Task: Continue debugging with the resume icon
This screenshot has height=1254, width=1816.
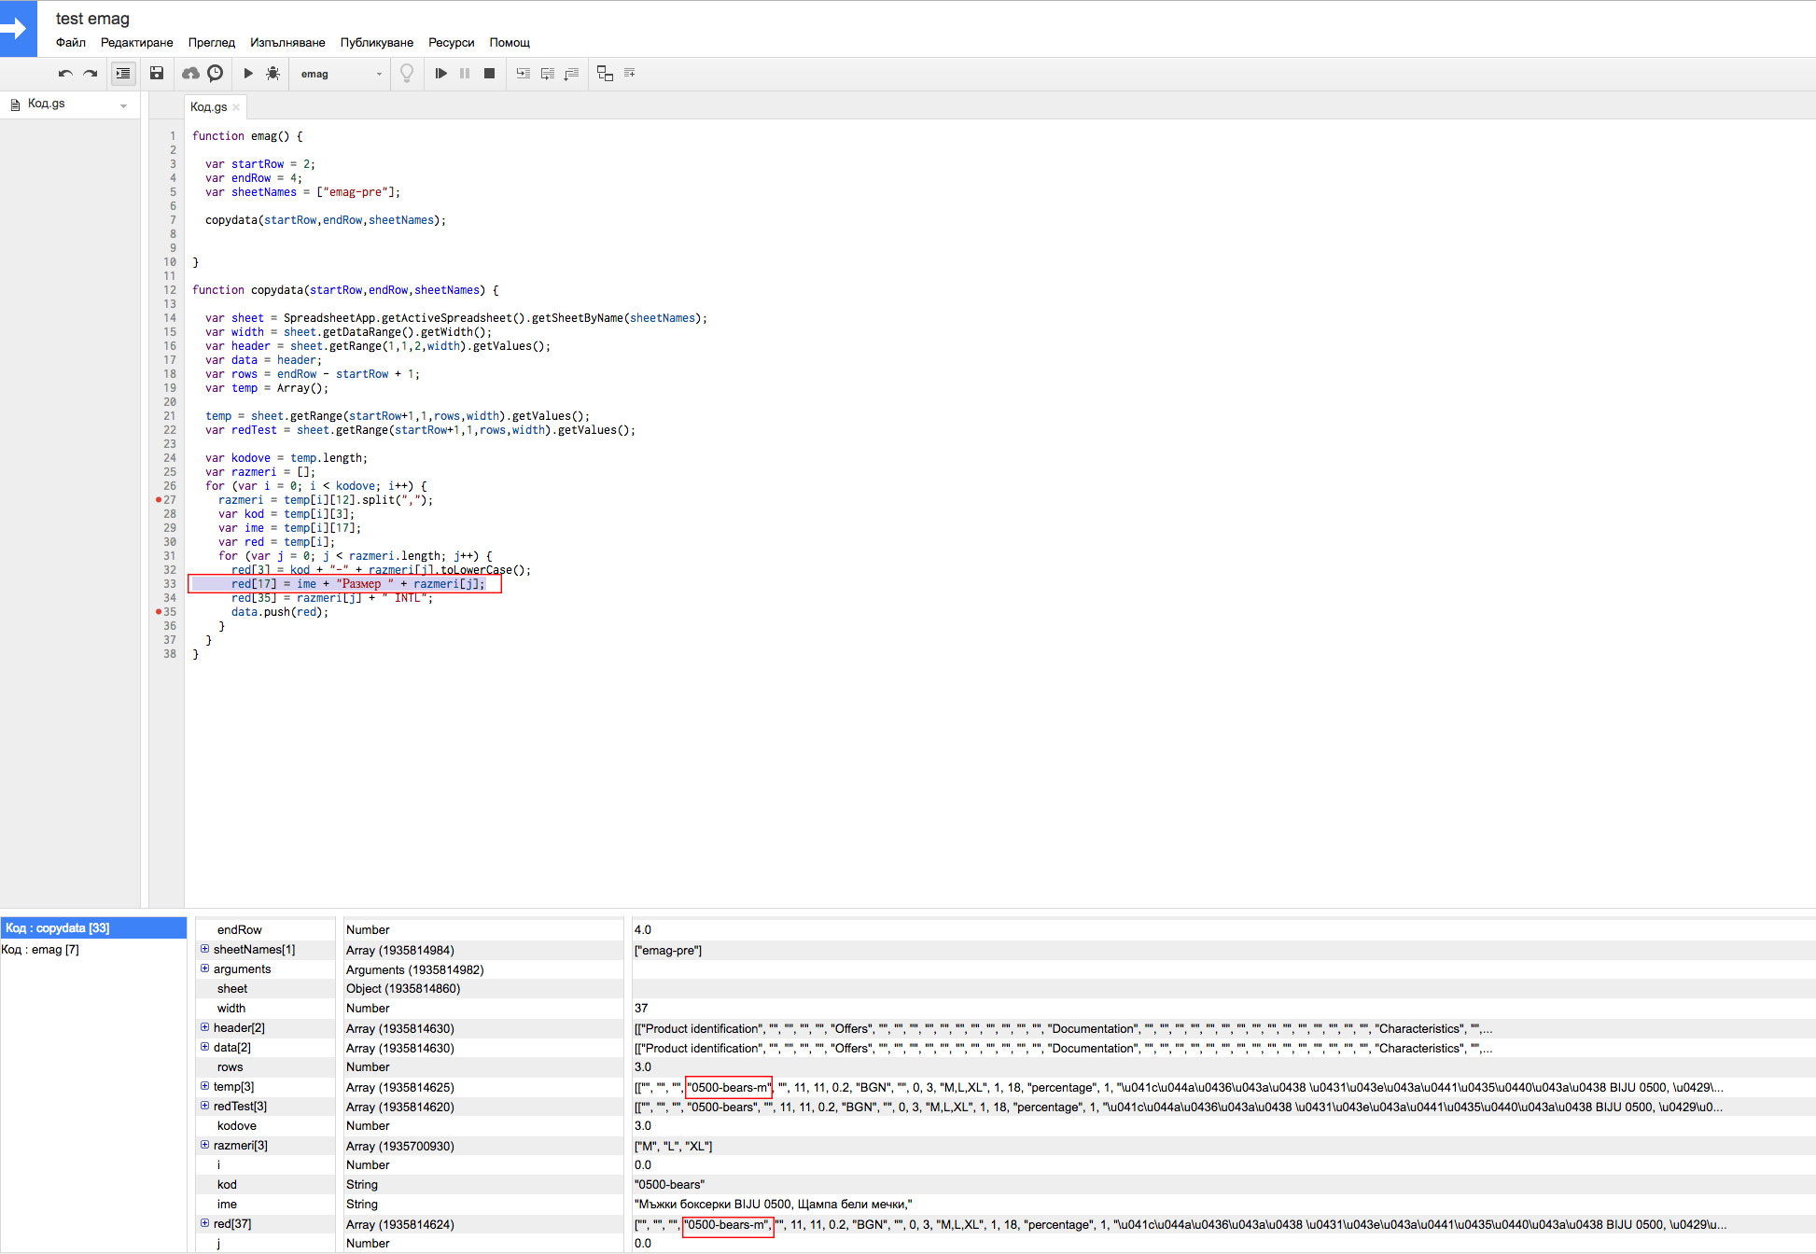Action: [x=440, y=74]
